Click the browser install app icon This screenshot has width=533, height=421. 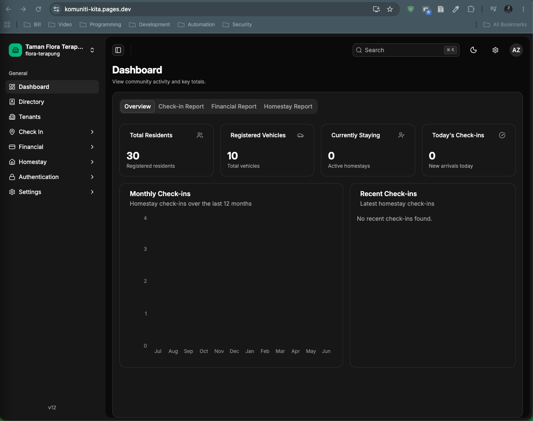click(376, 9)
